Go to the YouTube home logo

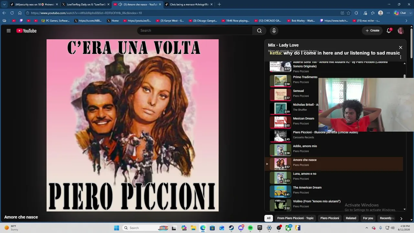[x=27, y=31]
